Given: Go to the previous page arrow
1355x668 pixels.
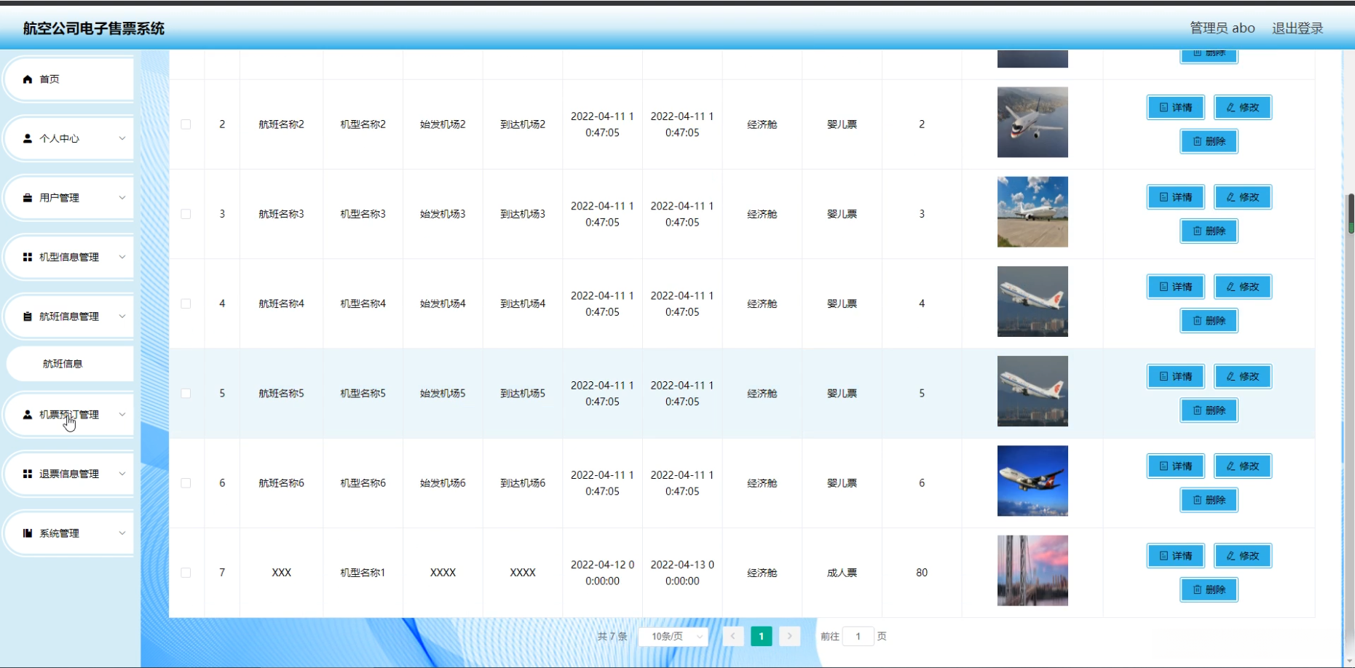Looking at the screenshot, I should pyautogui.click(x=733, y=637).
